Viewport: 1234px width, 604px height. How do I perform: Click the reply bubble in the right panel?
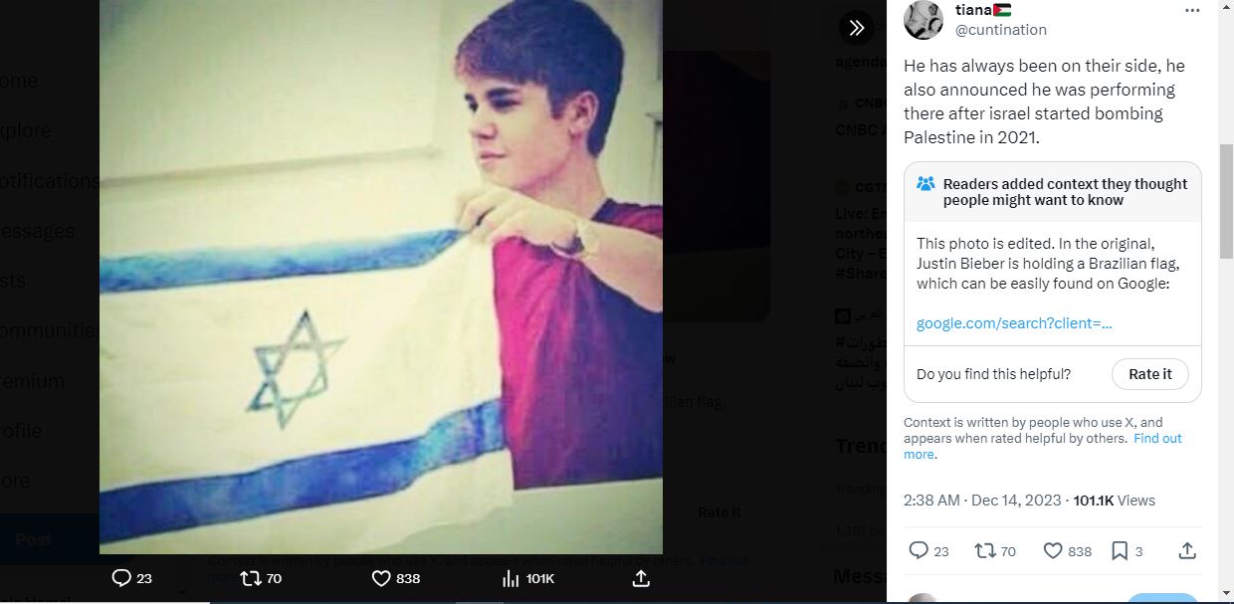pos(919,550)
